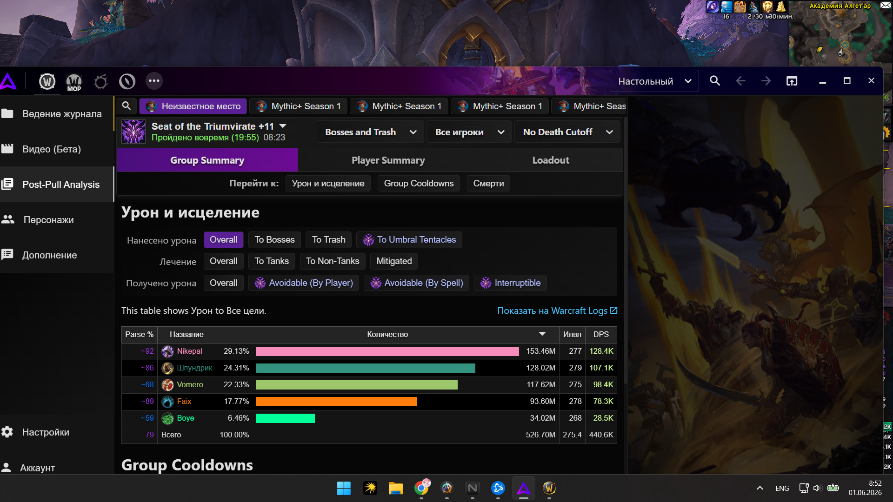
Task: Expand Seat of the Triumvirate +11 dropdown
Action: coord(283,126)
